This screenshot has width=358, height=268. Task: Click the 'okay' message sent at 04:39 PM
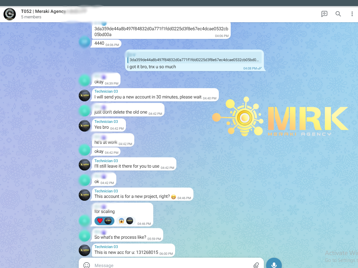(x=106, y=79)
